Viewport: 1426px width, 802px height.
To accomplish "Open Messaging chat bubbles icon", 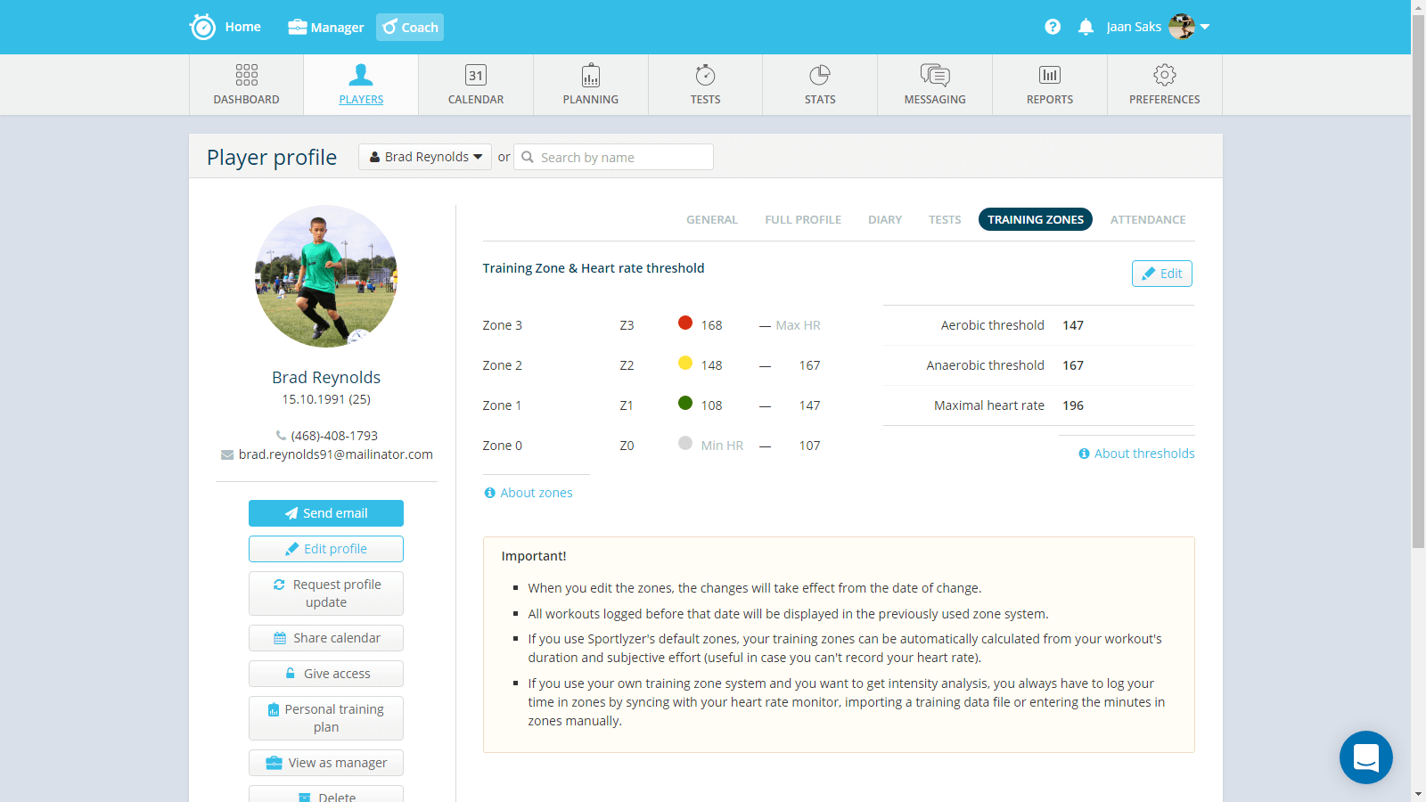I will (x=935, y=75).
